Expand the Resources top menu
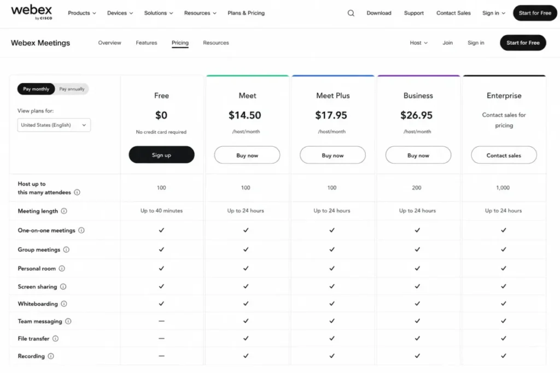560x373 pixels. point(200,13)
